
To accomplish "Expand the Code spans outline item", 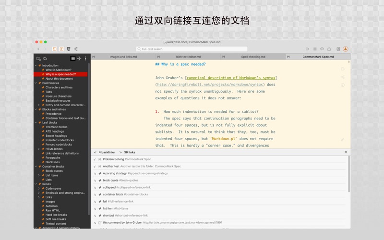I will pyautogui.click(x=39, y=189).
